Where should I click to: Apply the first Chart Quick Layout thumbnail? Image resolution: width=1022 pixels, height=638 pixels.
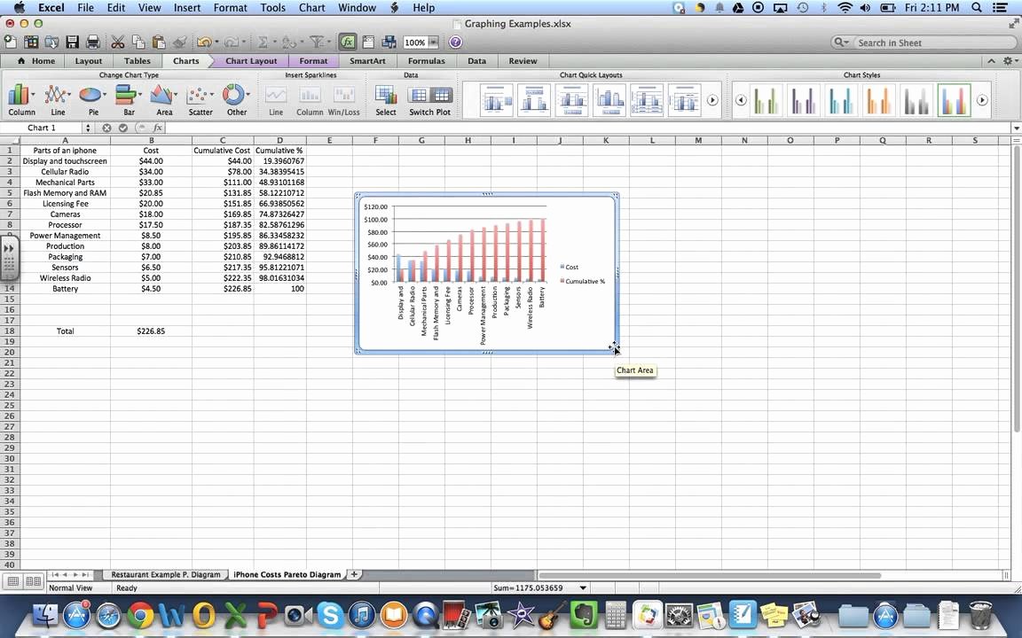[496, 100]
